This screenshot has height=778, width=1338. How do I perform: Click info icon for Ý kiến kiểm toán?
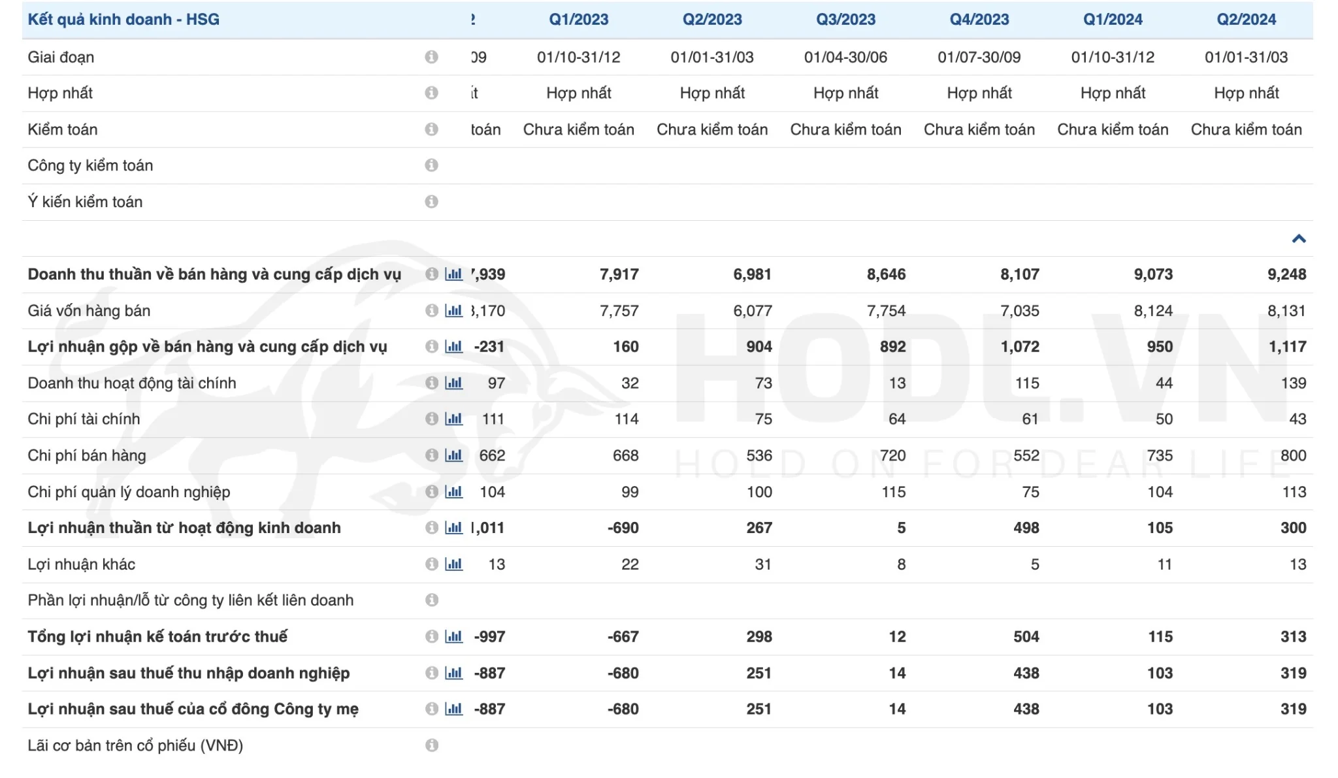coord(431,202)
